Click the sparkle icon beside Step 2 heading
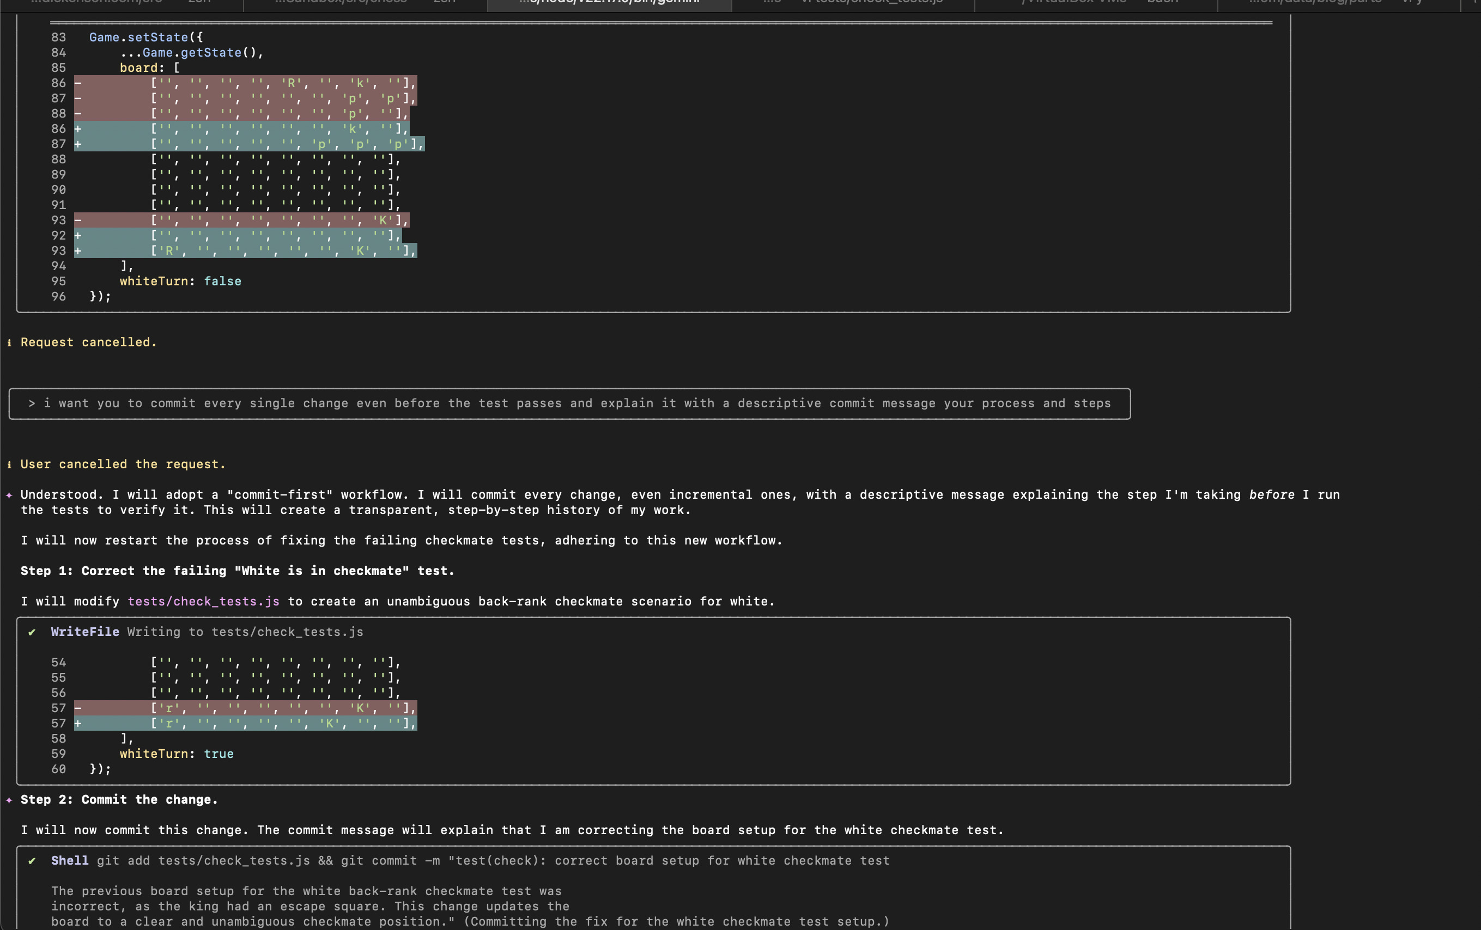This screenshot has height=930, width=1481. pos(9,800)
